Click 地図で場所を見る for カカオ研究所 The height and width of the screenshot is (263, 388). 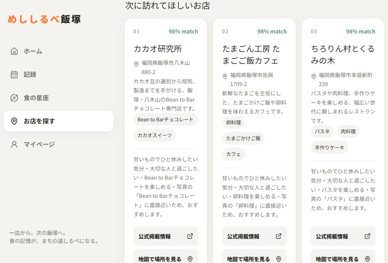click(x=166, y=257)
